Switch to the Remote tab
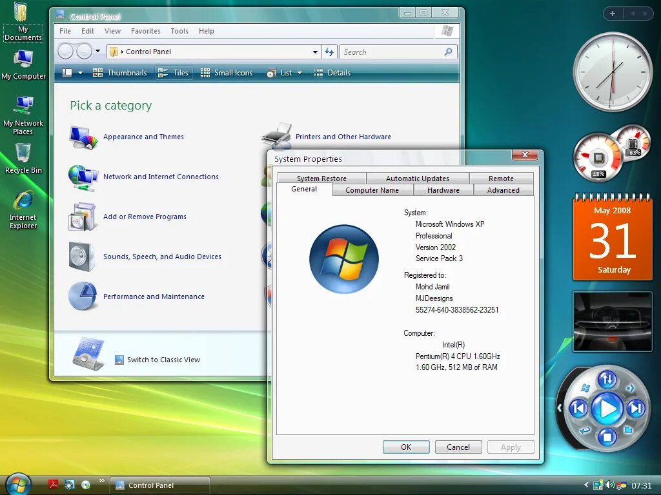 click(501, 179)
